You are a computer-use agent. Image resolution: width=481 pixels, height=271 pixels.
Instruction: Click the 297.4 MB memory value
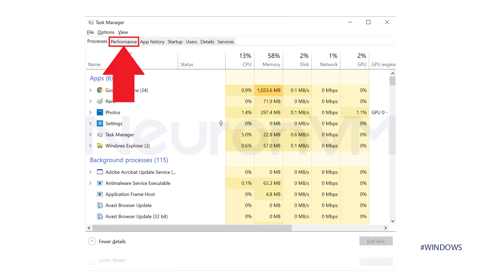tap(270, 112)
